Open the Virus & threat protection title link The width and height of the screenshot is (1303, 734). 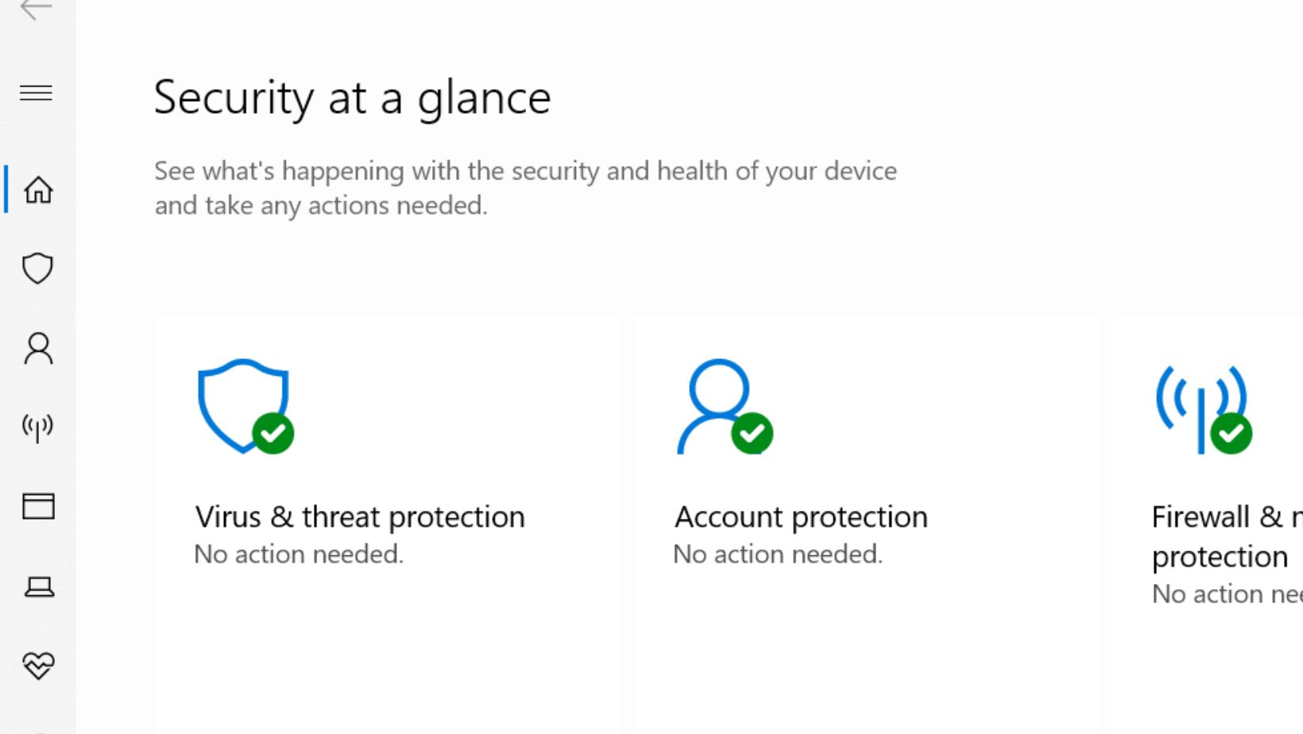[360, 517]
